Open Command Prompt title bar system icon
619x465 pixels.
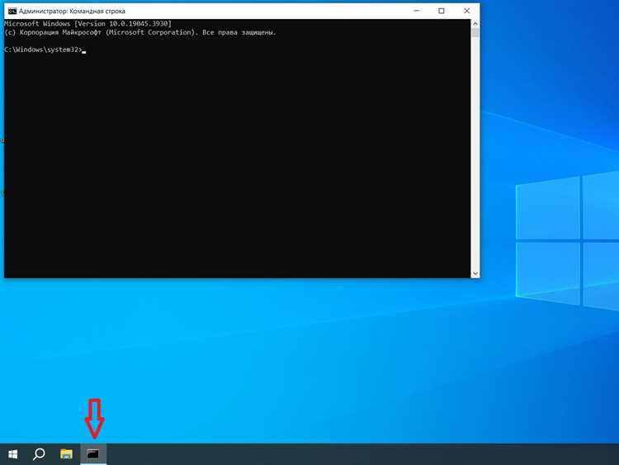pyautogui.click(x=12, y=11)
